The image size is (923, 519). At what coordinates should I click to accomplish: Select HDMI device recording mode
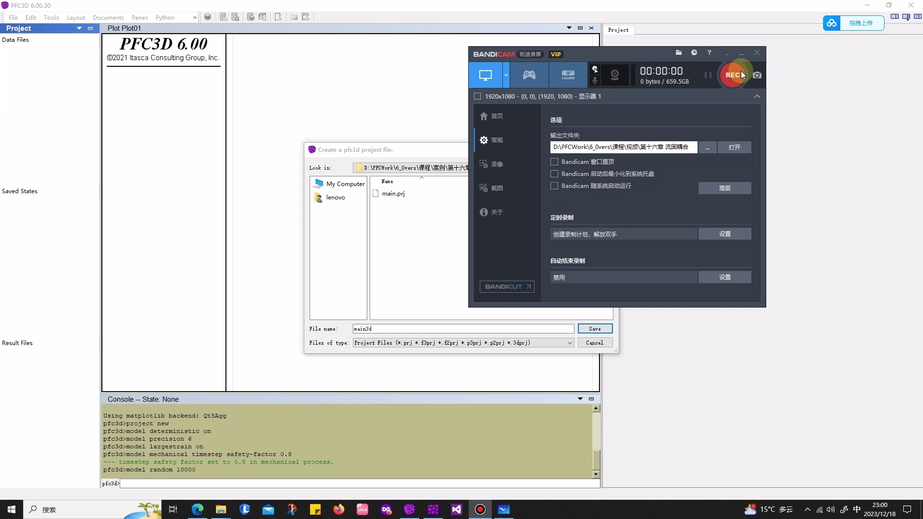pyautogui.click(x=568, y=75)
